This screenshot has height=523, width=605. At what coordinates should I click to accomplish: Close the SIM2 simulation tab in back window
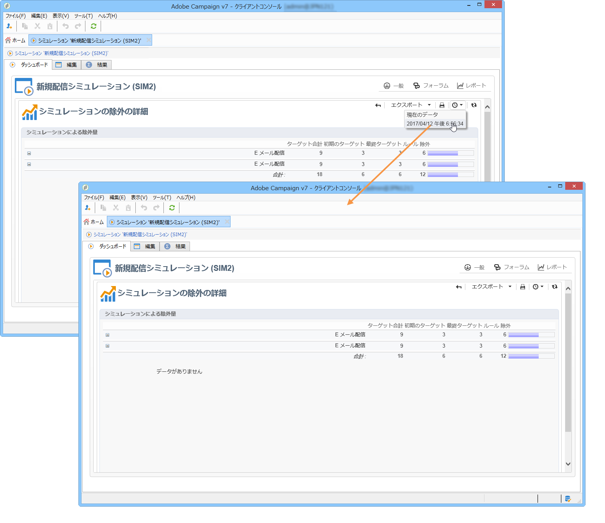click(149, 40)
